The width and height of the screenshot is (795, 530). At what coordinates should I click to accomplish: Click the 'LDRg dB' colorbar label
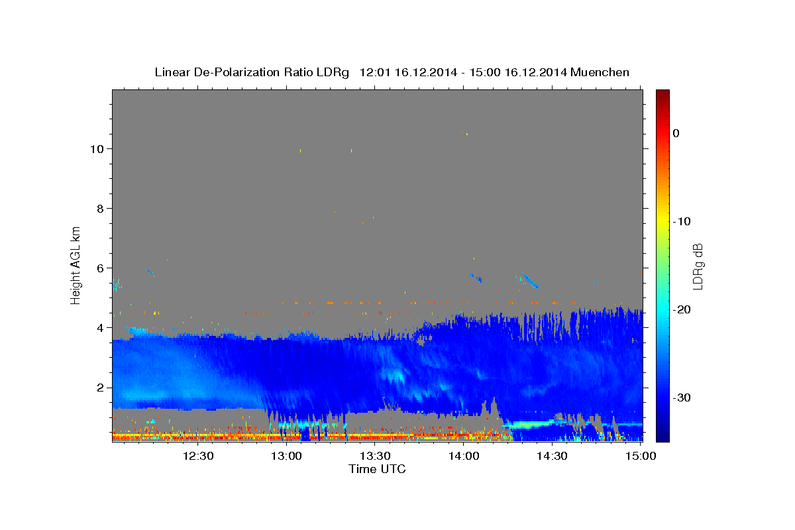[697, 266]
